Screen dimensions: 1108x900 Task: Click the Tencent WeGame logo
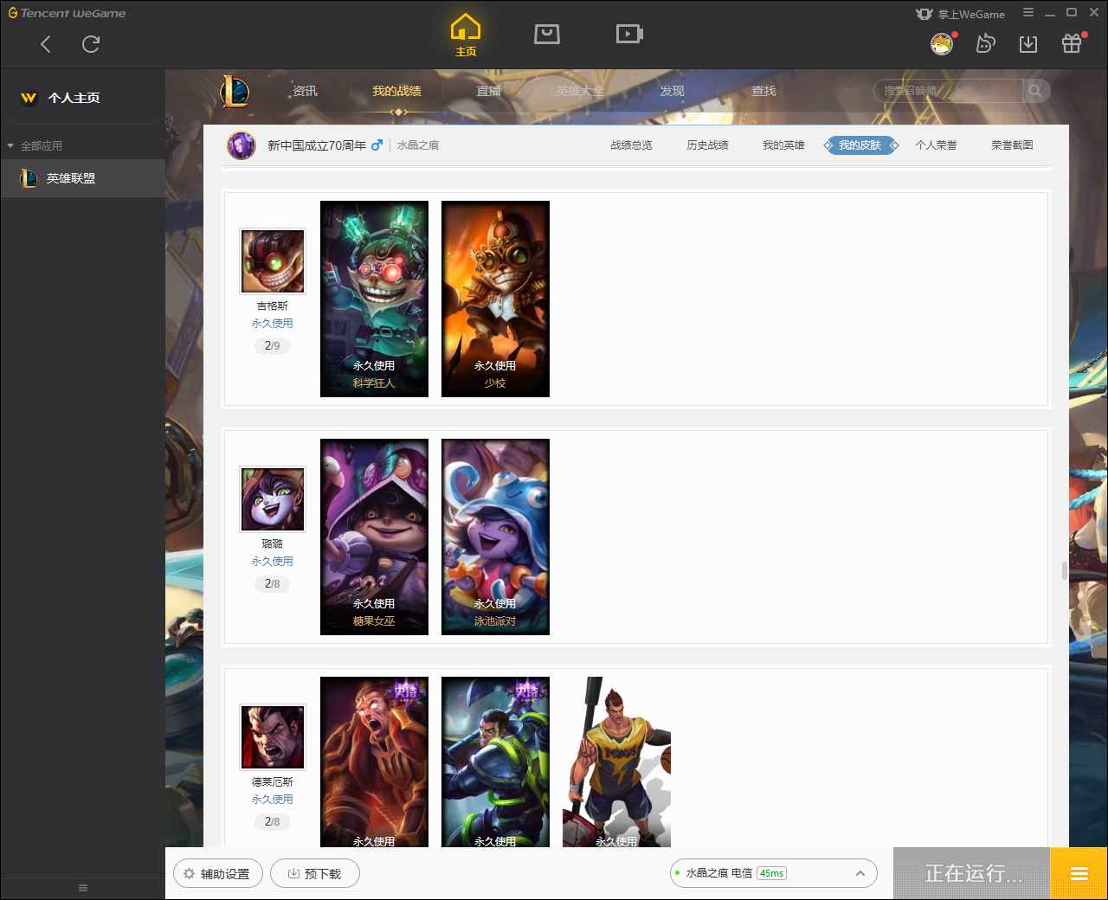coord(67,13)
